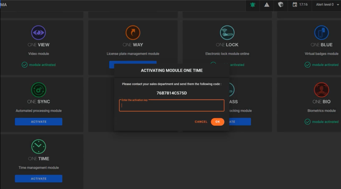Activate the ONE TIME module
Image resolution: width=341 pixels, height=189 pixels.
pyautogui.click(x=39, y=179)
